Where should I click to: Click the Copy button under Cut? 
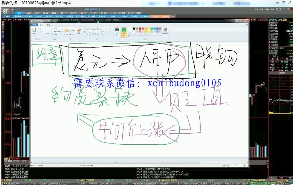pos(40,32)
